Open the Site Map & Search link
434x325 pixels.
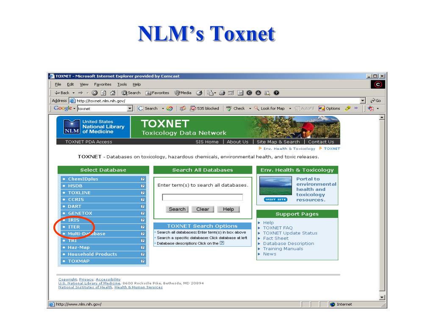pos(278,142)
